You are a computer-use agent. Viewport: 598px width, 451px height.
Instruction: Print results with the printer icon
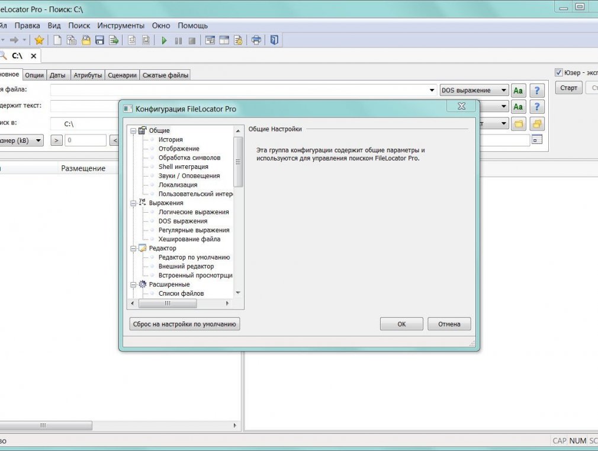pyautogui.click(x=256, y=40)
